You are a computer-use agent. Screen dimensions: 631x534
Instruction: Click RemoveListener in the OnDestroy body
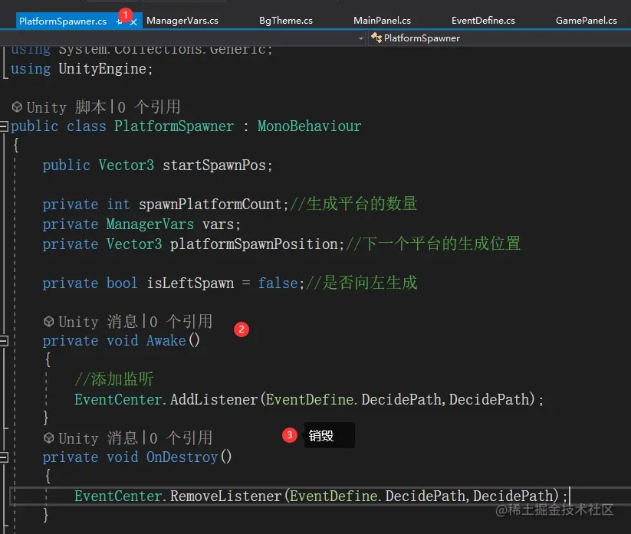click(x=225, y=496)
